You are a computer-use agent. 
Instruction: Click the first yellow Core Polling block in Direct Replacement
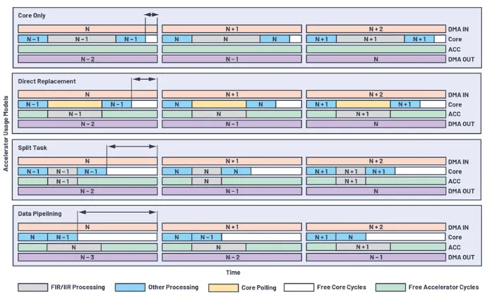75,104
